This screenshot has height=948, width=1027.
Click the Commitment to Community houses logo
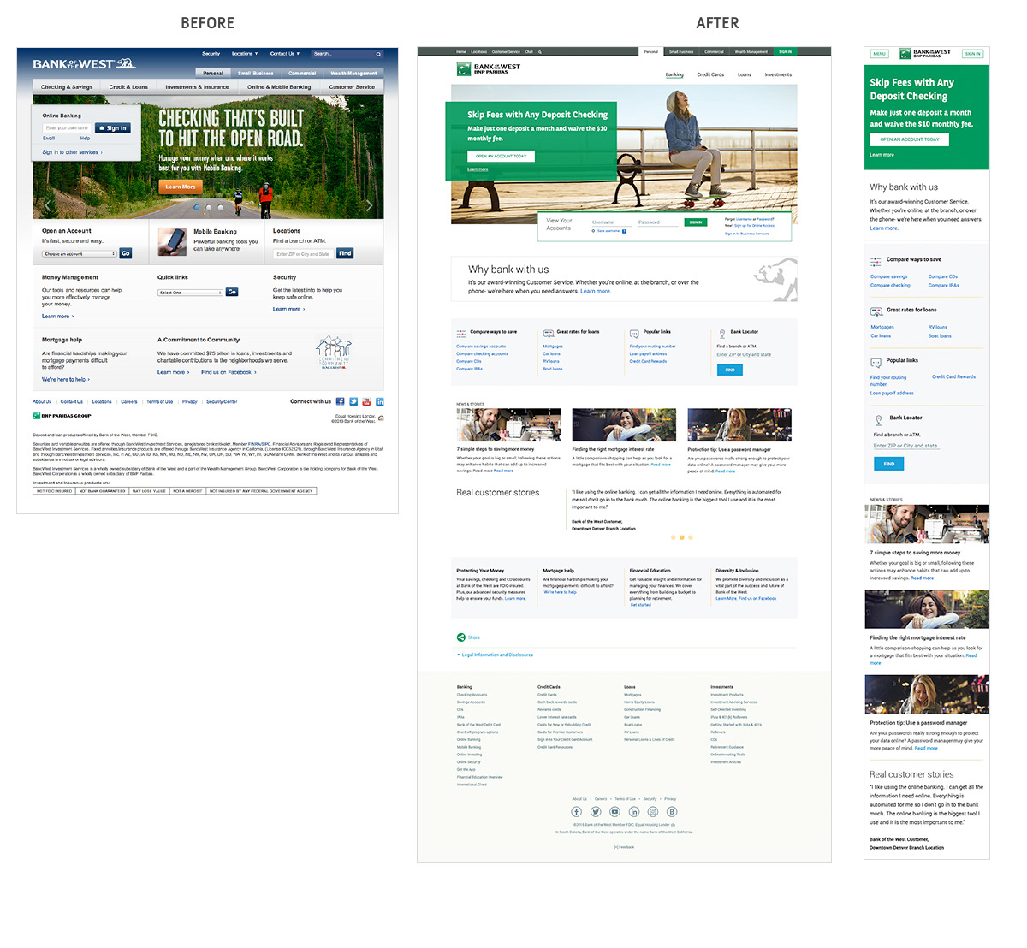pyautogui.click(x=334, y=353)
